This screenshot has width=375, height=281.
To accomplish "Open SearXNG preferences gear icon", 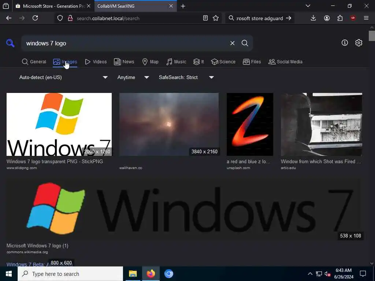I will pos(359,43).
